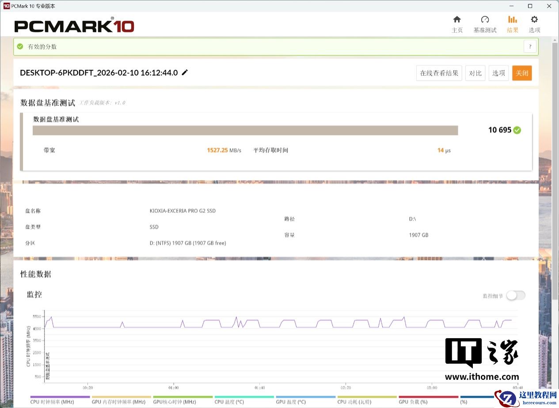559x408 pixels.
Task: Click the score value 10 695
Action: (500, 130)
